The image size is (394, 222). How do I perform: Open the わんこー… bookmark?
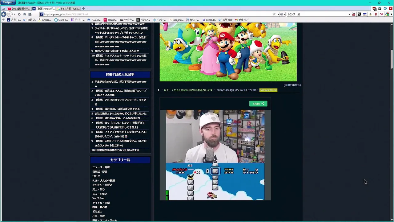coord(192,20)
